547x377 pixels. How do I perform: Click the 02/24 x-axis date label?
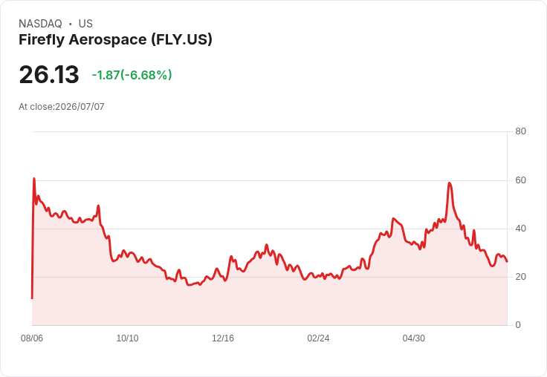318,338
